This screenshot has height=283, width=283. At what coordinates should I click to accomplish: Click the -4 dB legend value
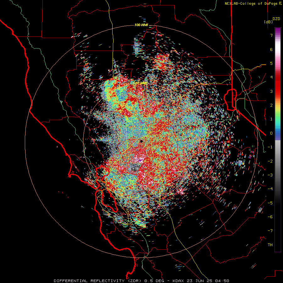coord(270,189)
